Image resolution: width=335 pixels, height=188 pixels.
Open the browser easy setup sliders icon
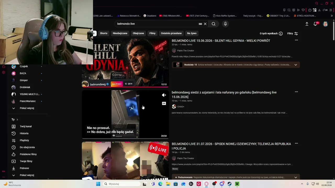click(x=331, y=10)
